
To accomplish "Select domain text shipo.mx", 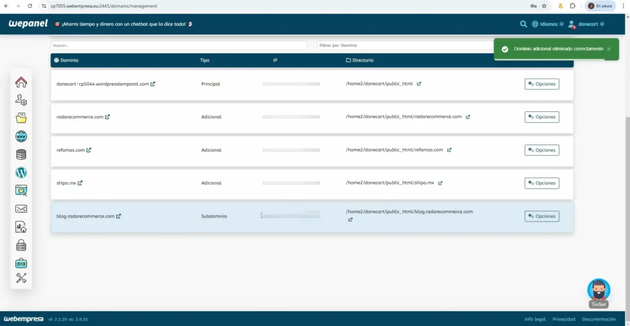I will point(66,183).
